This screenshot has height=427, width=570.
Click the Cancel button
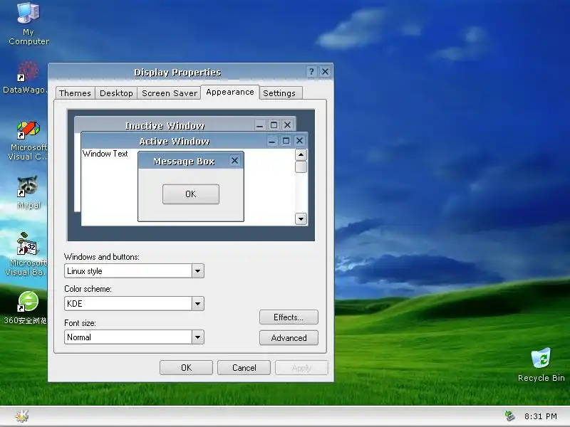tap(244, 367)
